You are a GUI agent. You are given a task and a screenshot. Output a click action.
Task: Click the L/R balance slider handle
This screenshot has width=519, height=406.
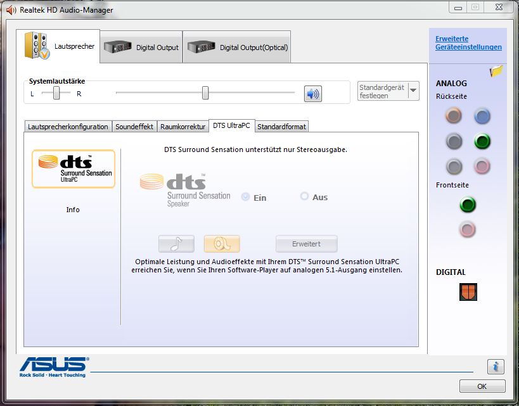56,93
